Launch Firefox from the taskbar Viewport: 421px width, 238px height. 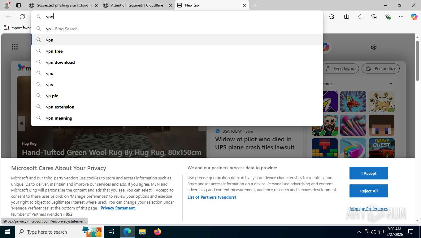click(x=158, y=232)
